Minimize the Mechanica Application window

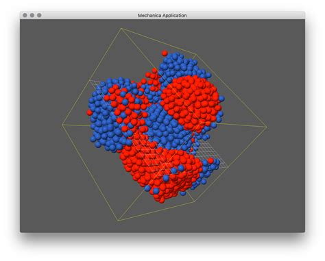pos(32,15)
